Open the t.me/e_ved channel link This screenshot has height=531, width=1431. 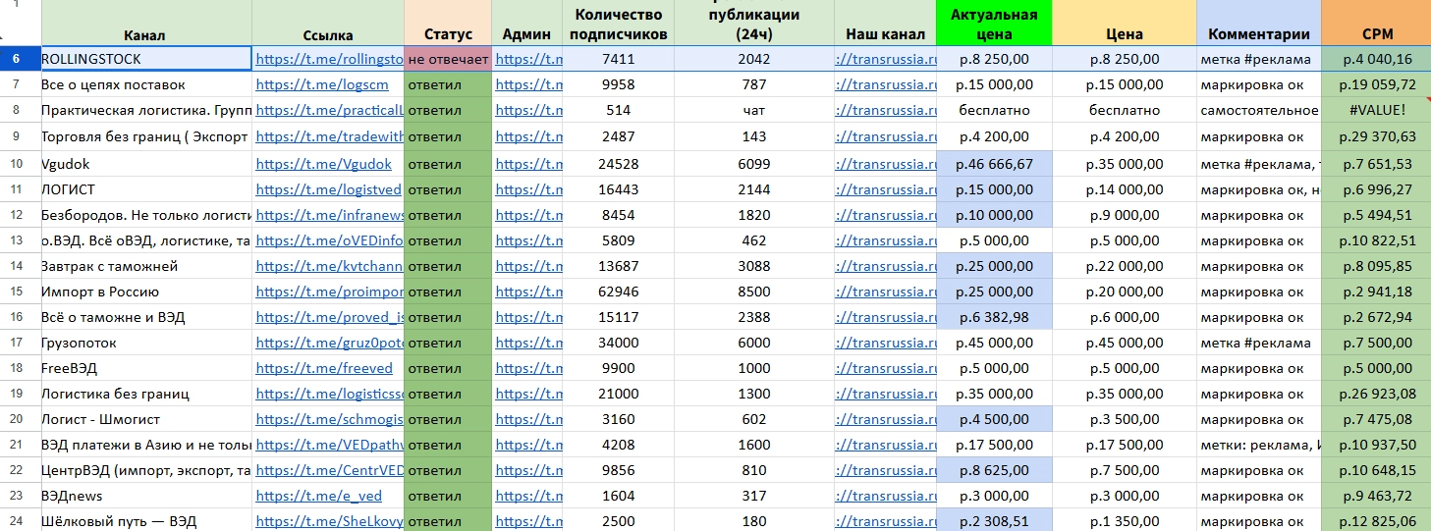(x=318, y=496)
